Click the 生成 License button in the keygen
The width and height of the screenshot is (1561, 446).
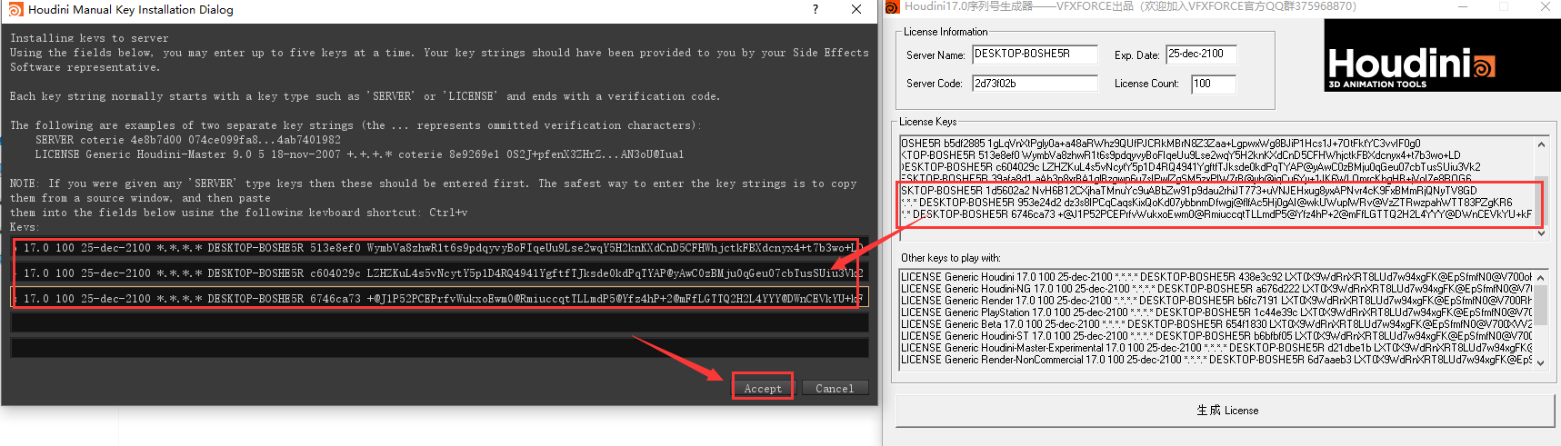click(x=1226, y=411)
